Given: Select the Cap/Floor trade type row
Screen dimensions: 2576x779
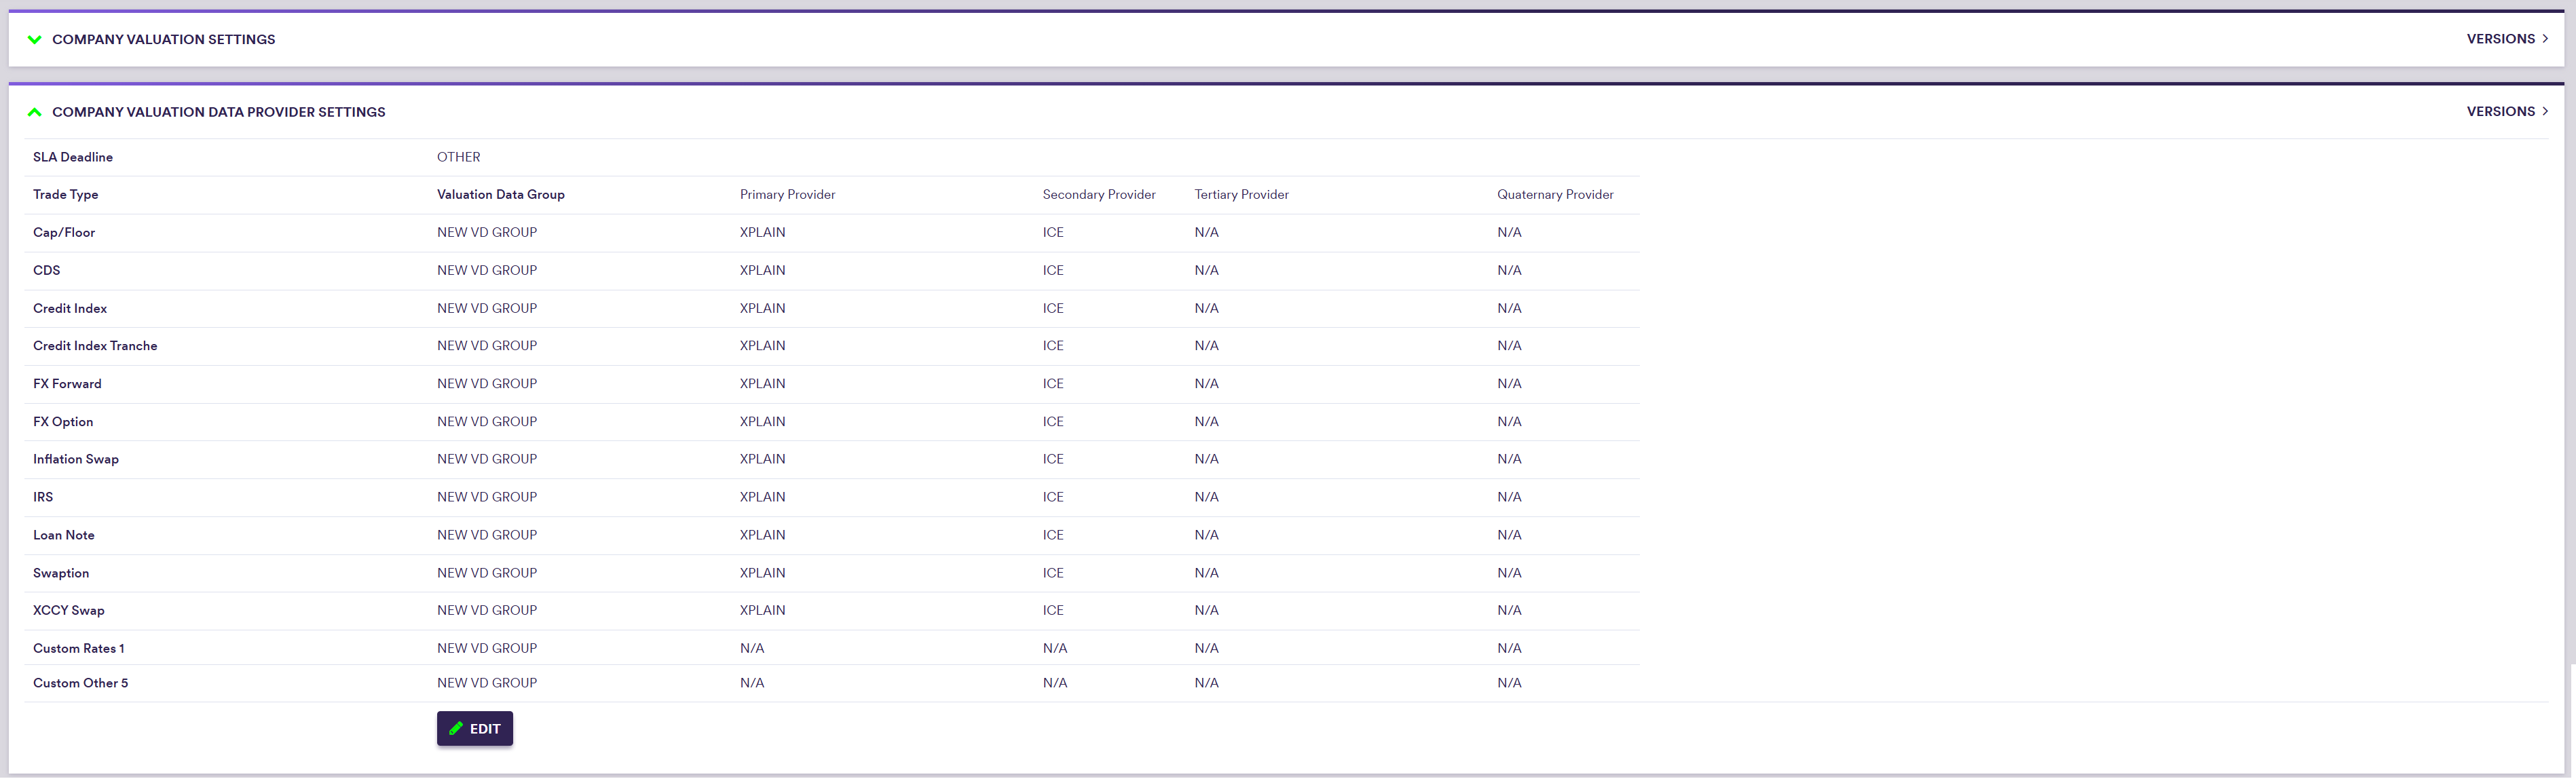Looking at the screenshot, I should click(x=64, y=233).
